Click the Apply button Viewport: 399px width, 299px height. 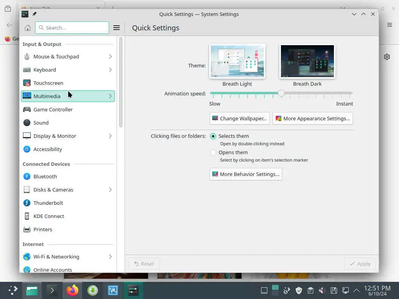click(x=360, y=264)
